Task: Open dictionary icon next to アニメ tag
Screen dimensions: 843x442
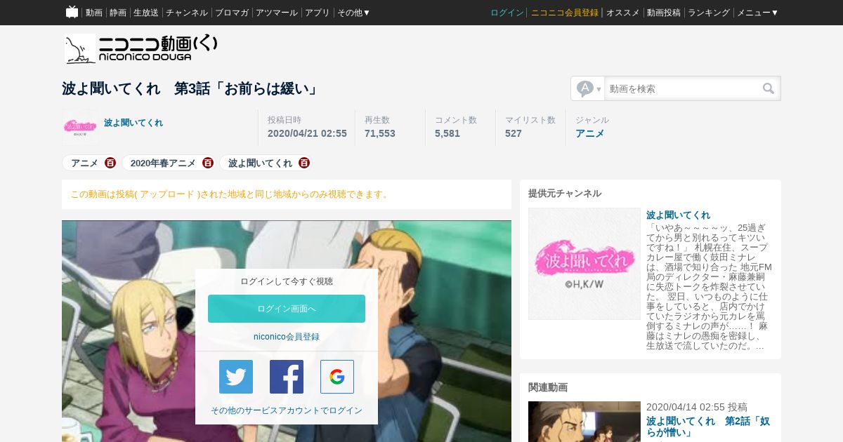Action: [x=110, y=163]
